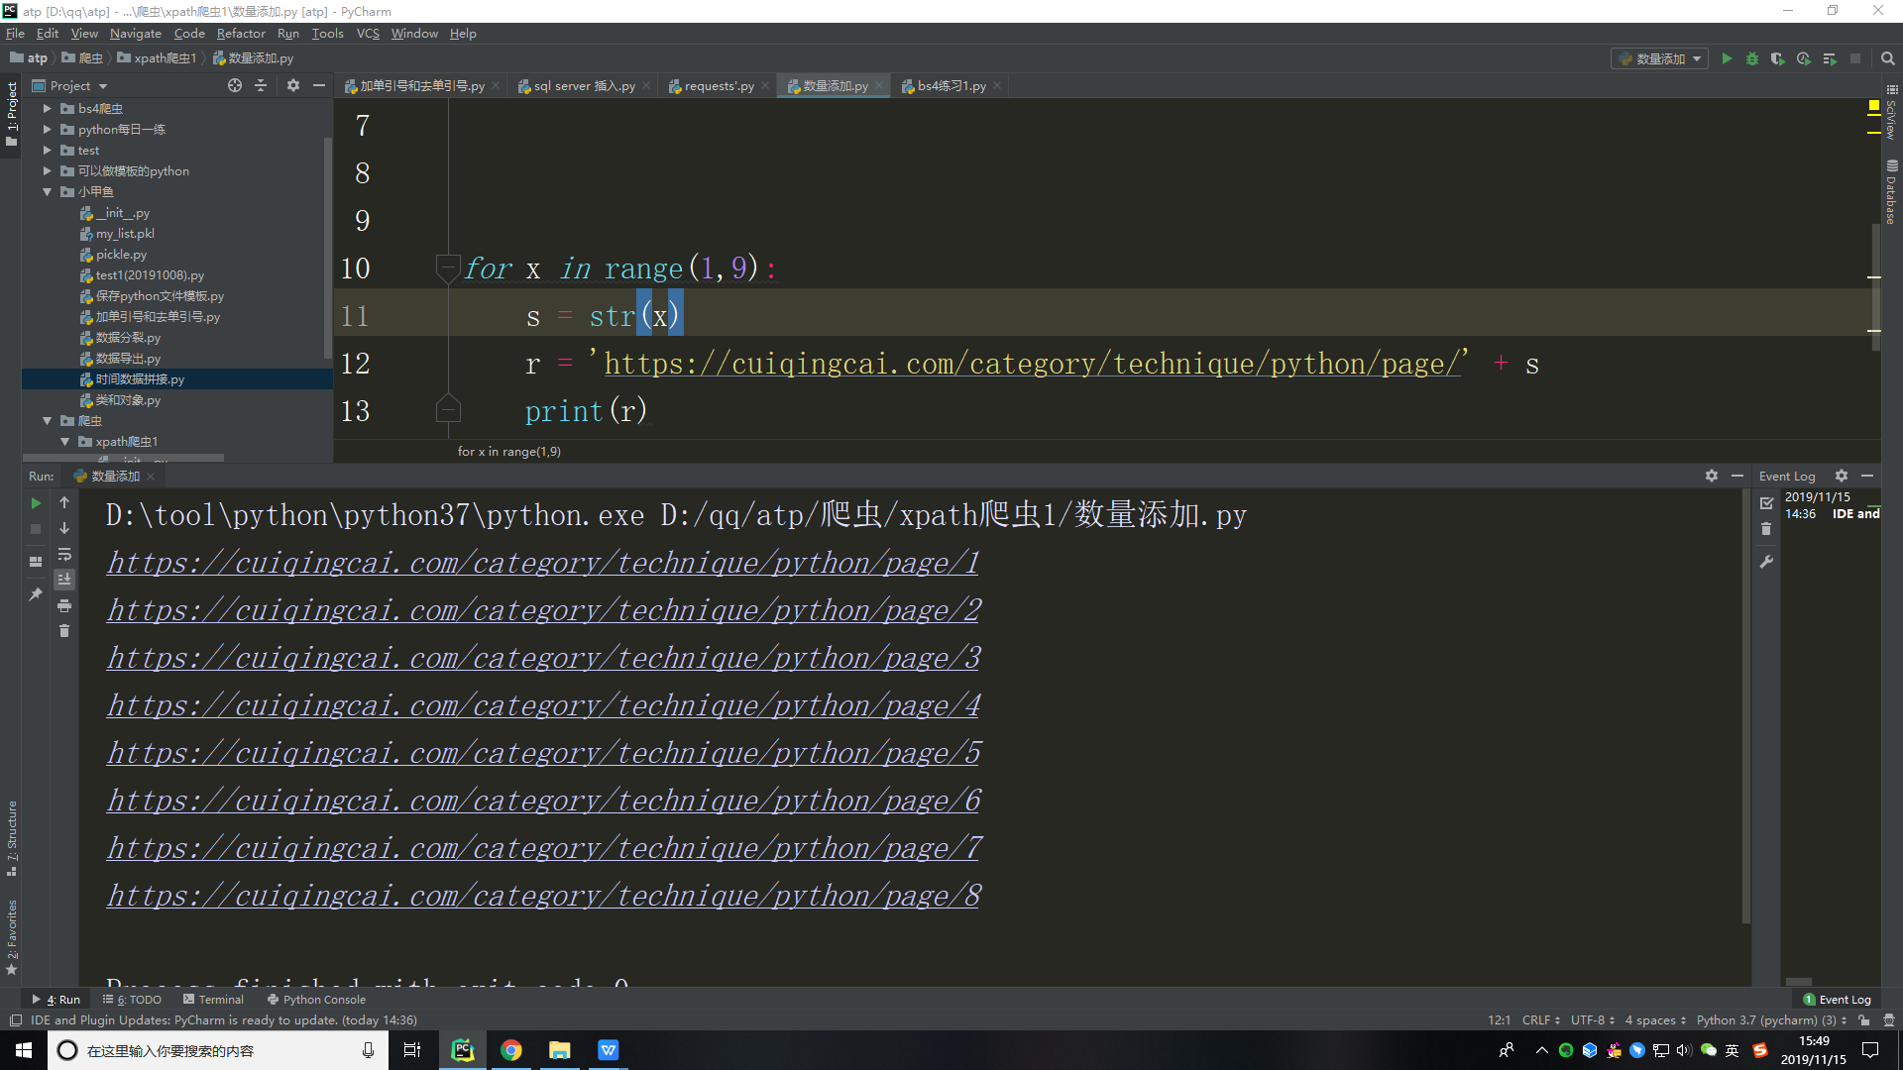Switch to the bs4练习1.py editor tab
The height and width of the screenshot is (1070, 1903).
click(x=950, y=85)
